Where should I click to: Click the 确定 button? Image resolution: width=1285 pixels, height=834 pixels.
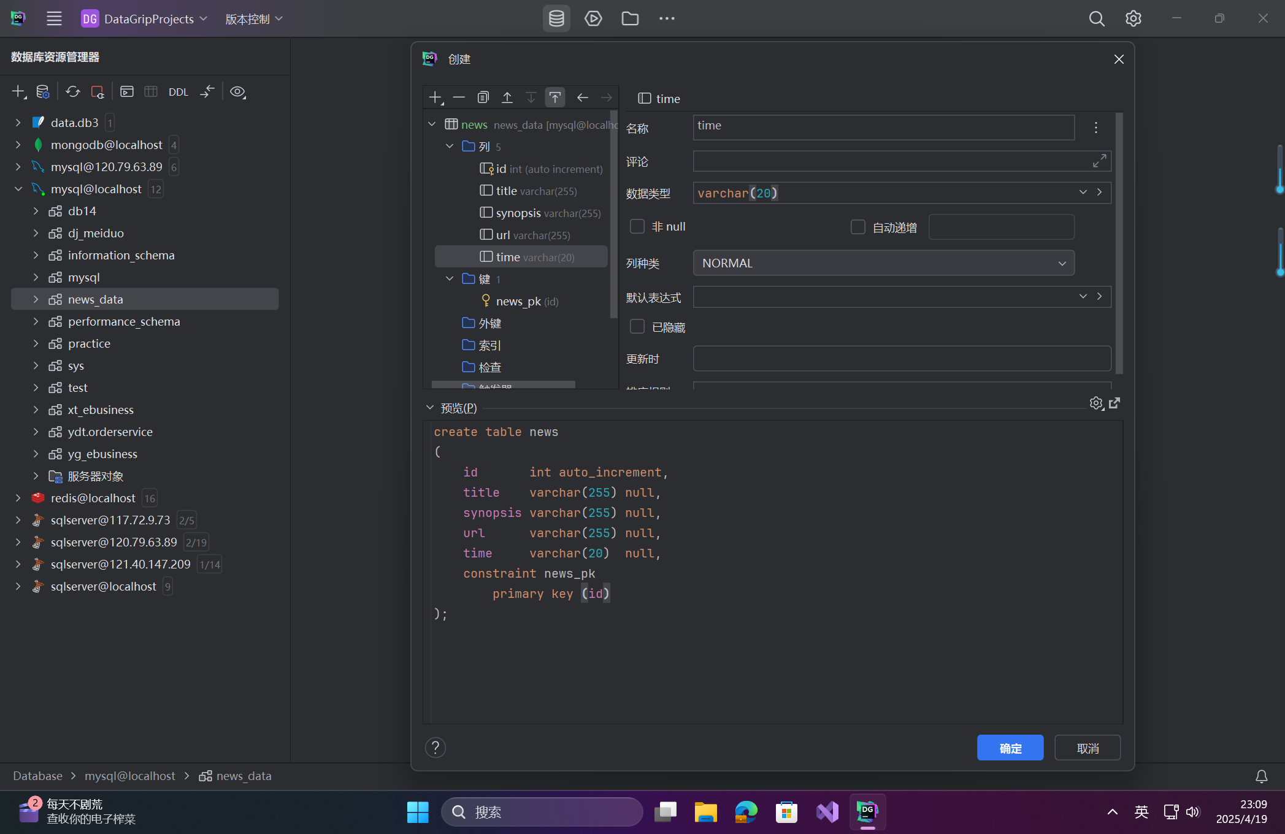tap(1010, 748)
